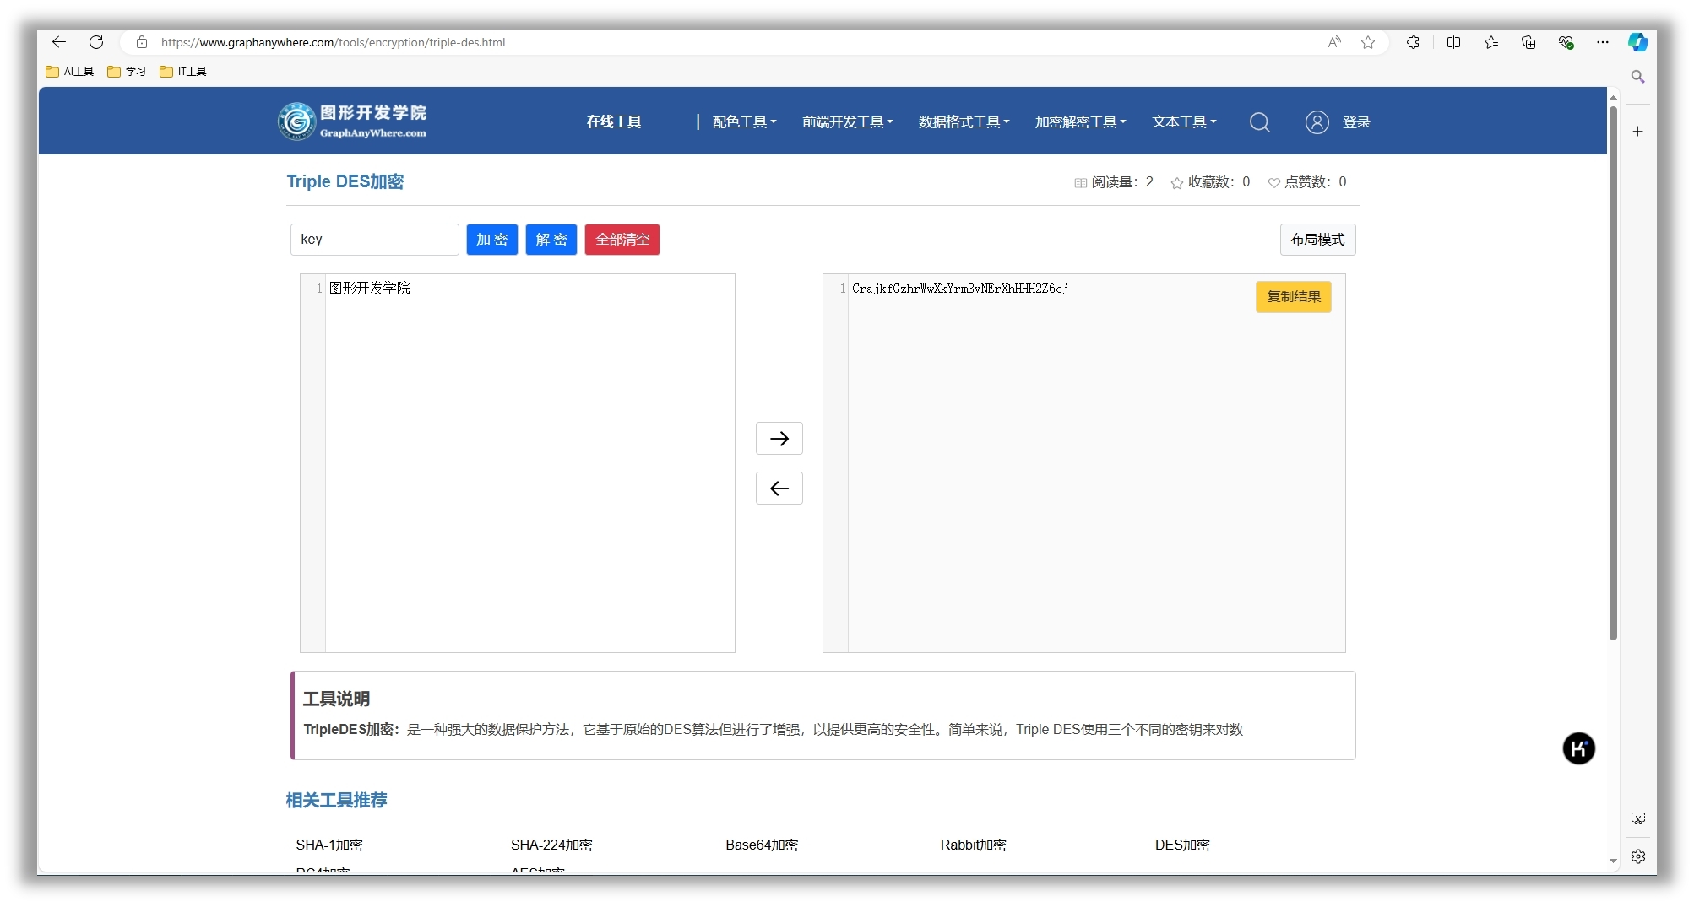Click the right arrow transfer button

click(779, 438)
